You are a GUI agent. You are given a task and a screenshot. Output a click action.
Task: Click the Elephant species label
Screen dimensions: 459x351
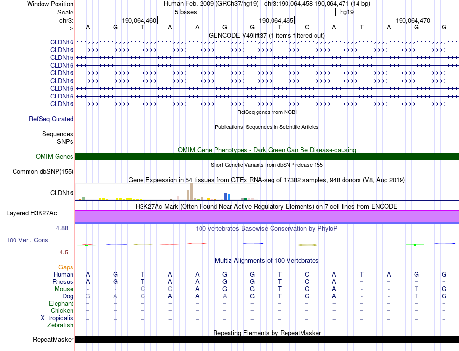(x=61, y=303)
